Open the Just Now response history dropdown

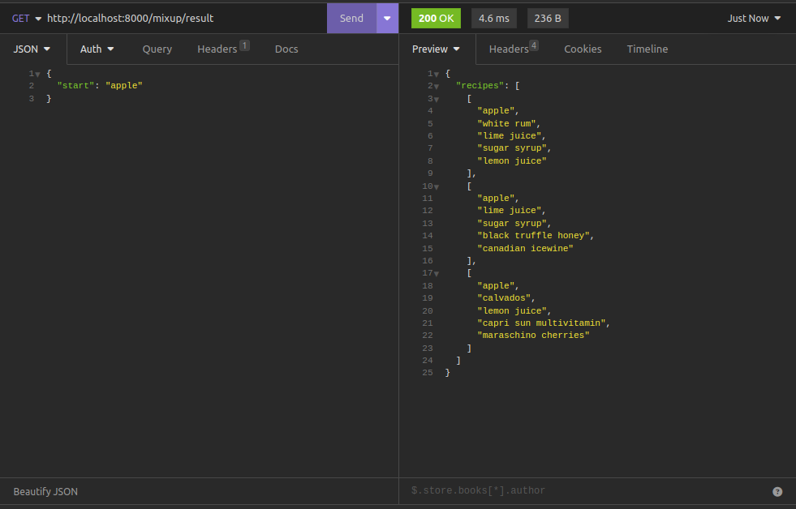(x=754, y=18)
